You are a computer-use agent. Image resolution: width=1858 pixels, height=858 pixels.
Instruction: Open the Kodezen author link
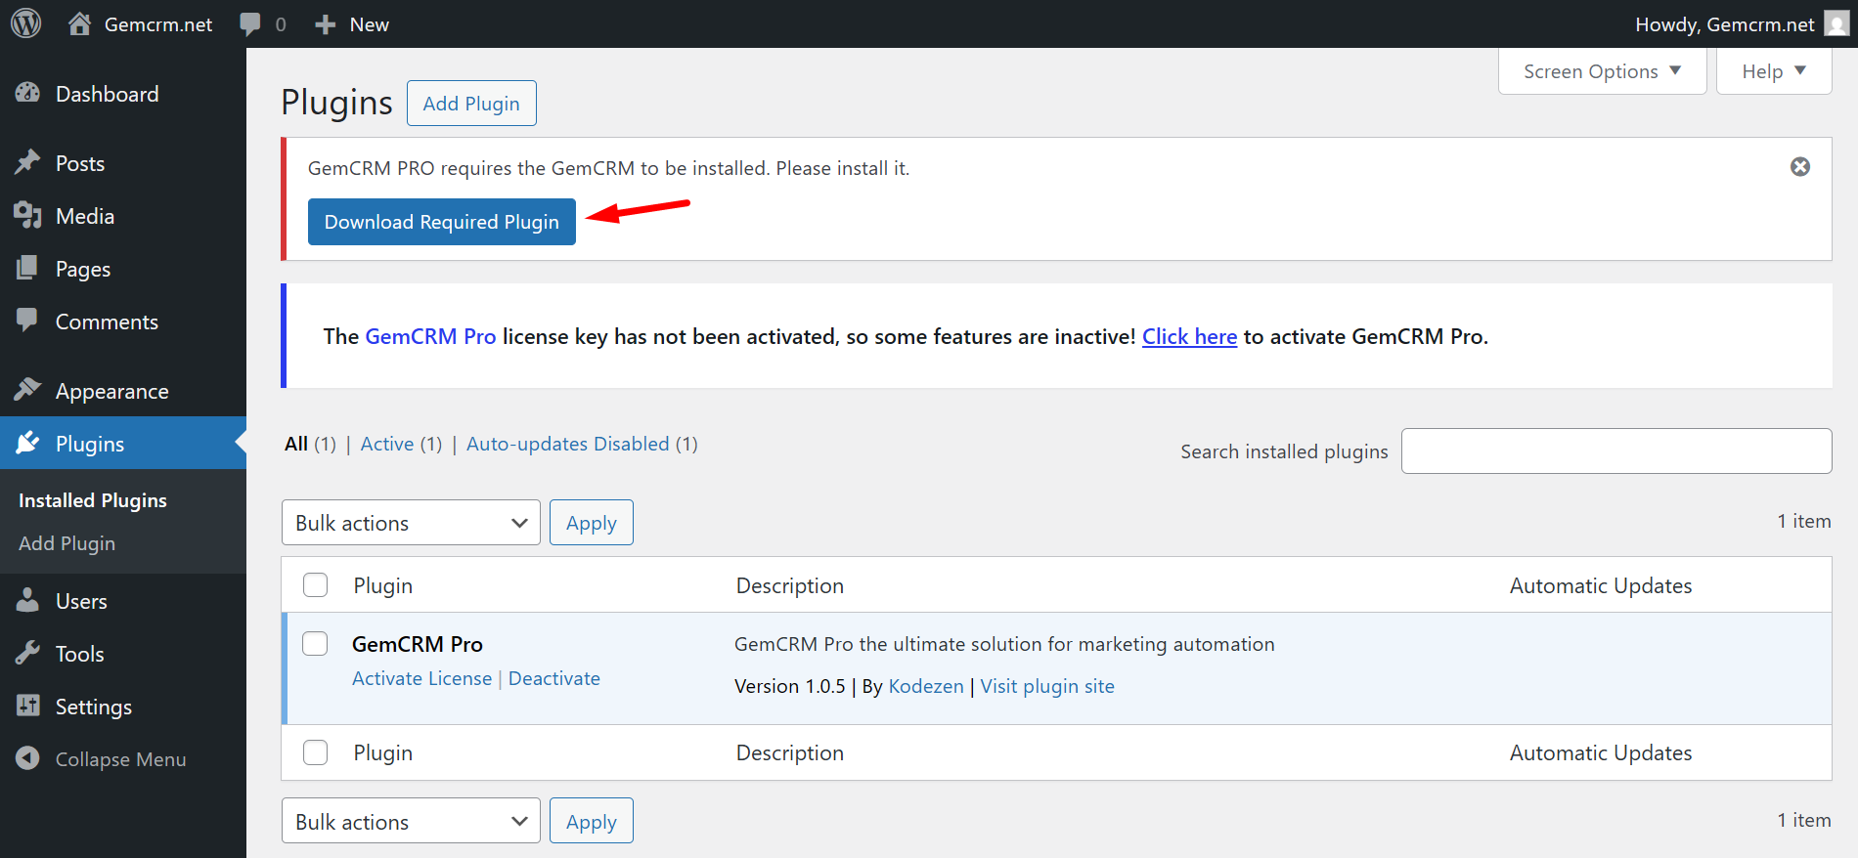coord(926,686)
